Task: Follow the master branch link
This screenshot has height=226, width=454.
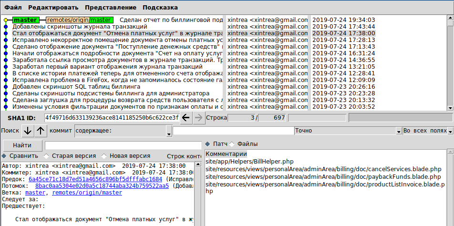Action: 35,193
